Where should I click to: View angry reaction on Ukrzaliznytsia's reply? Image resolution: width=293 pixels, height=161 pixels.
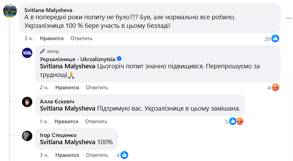pos(275,88)
